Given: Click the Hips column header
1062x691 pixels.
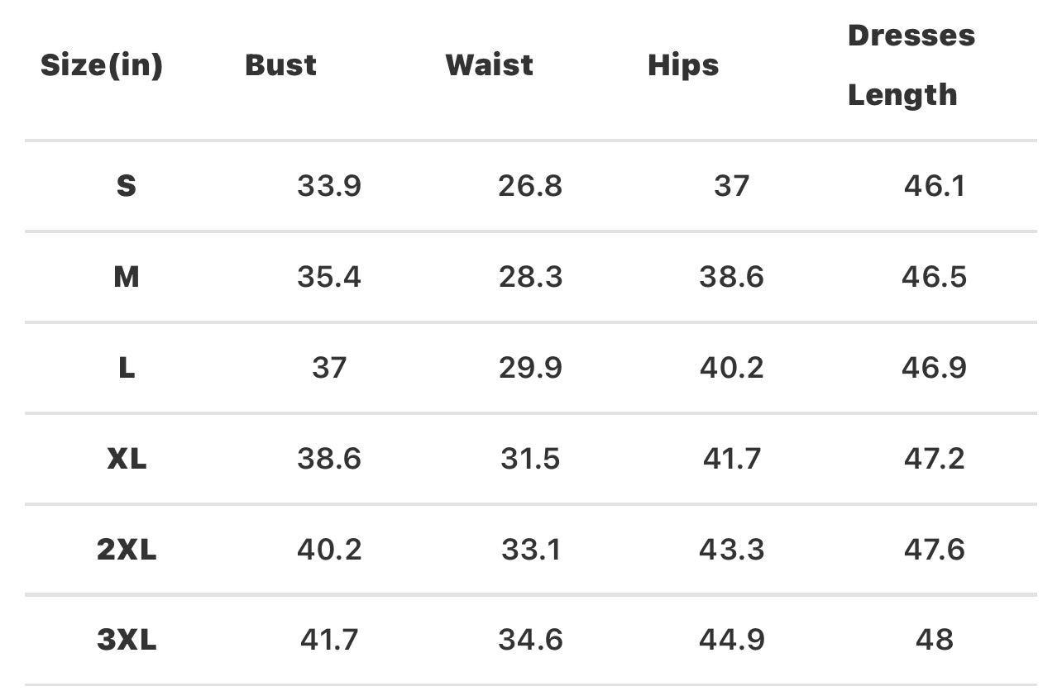Looking at the screenshot, I should point(683,65).
